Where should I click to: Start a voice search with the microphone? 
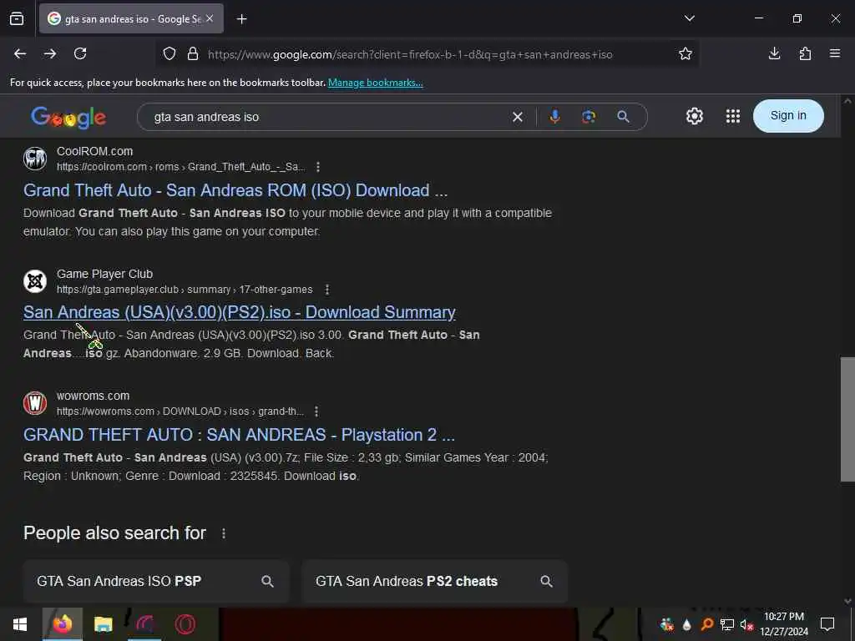click(554, 117)
